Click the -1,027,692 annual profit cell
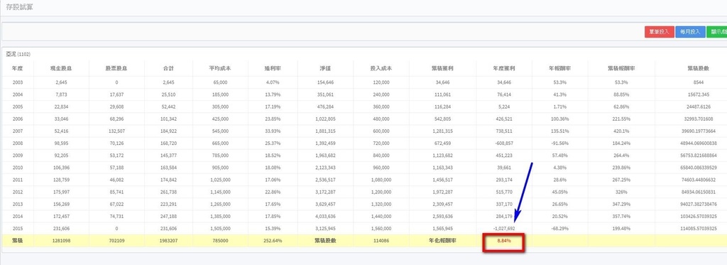Image resolution: width=727 pixels, height=265 pixels. tap(504, 228)
